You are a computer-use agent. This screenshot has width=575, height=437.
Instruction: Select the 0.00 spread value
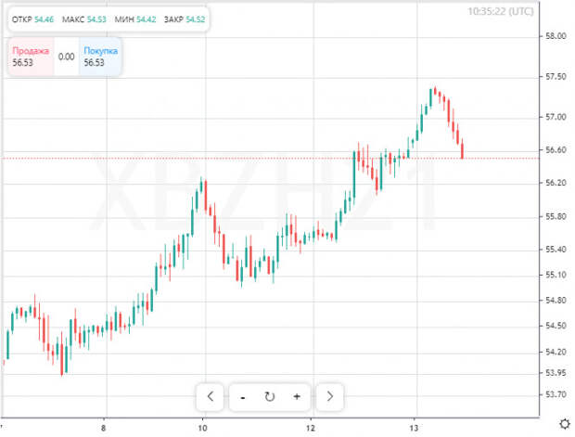tap(67, 57)
